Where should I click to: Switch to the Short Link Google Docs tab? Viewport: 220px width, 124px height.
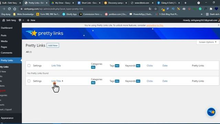pos(89,3)
